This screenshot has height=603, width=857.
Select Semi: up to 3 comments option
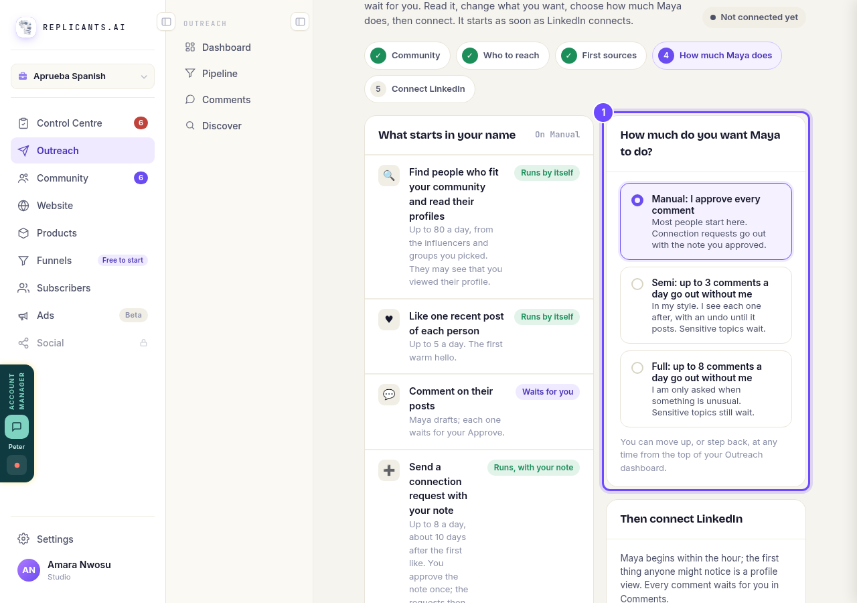tap(706, 306)
